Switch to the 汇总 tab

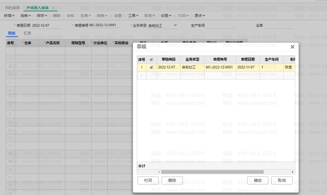(x=27, y=33)
